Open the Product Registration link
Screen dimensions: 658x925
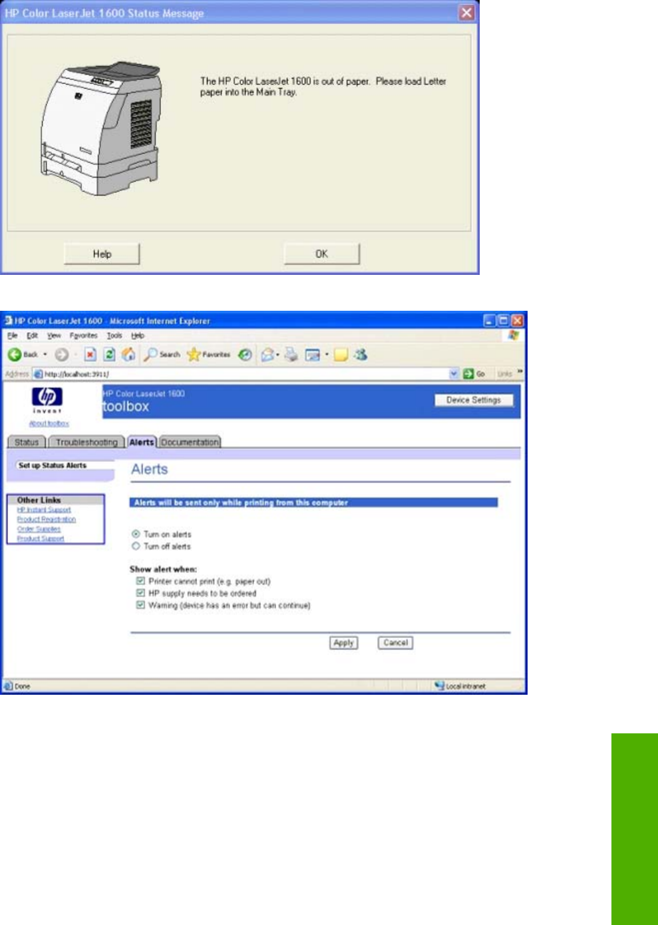pyautogui.click(x=47, y=519)
